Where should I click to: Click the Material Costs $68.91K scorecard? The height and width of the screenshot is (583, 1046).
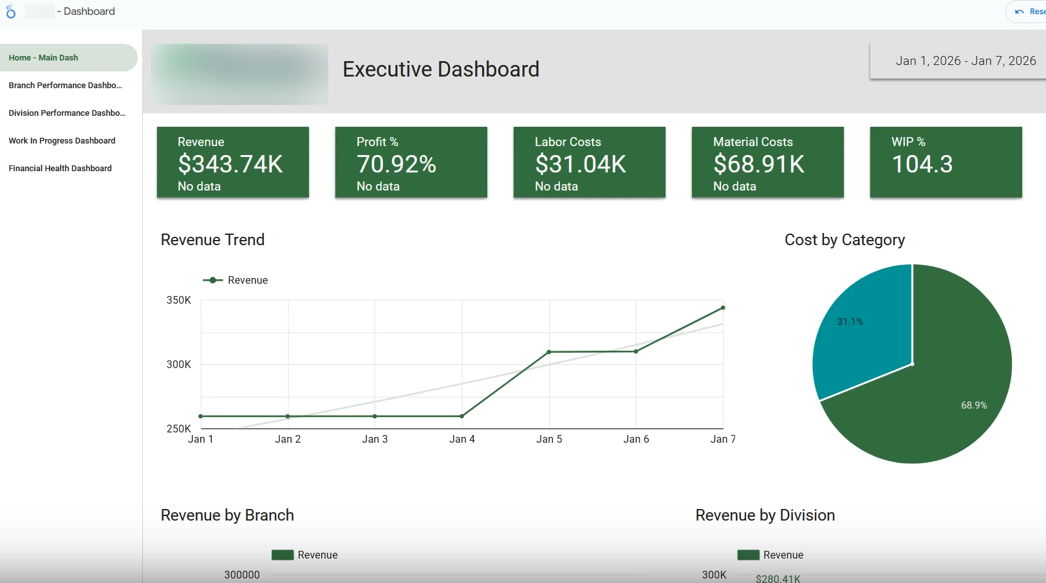click(x=768, y=162)
